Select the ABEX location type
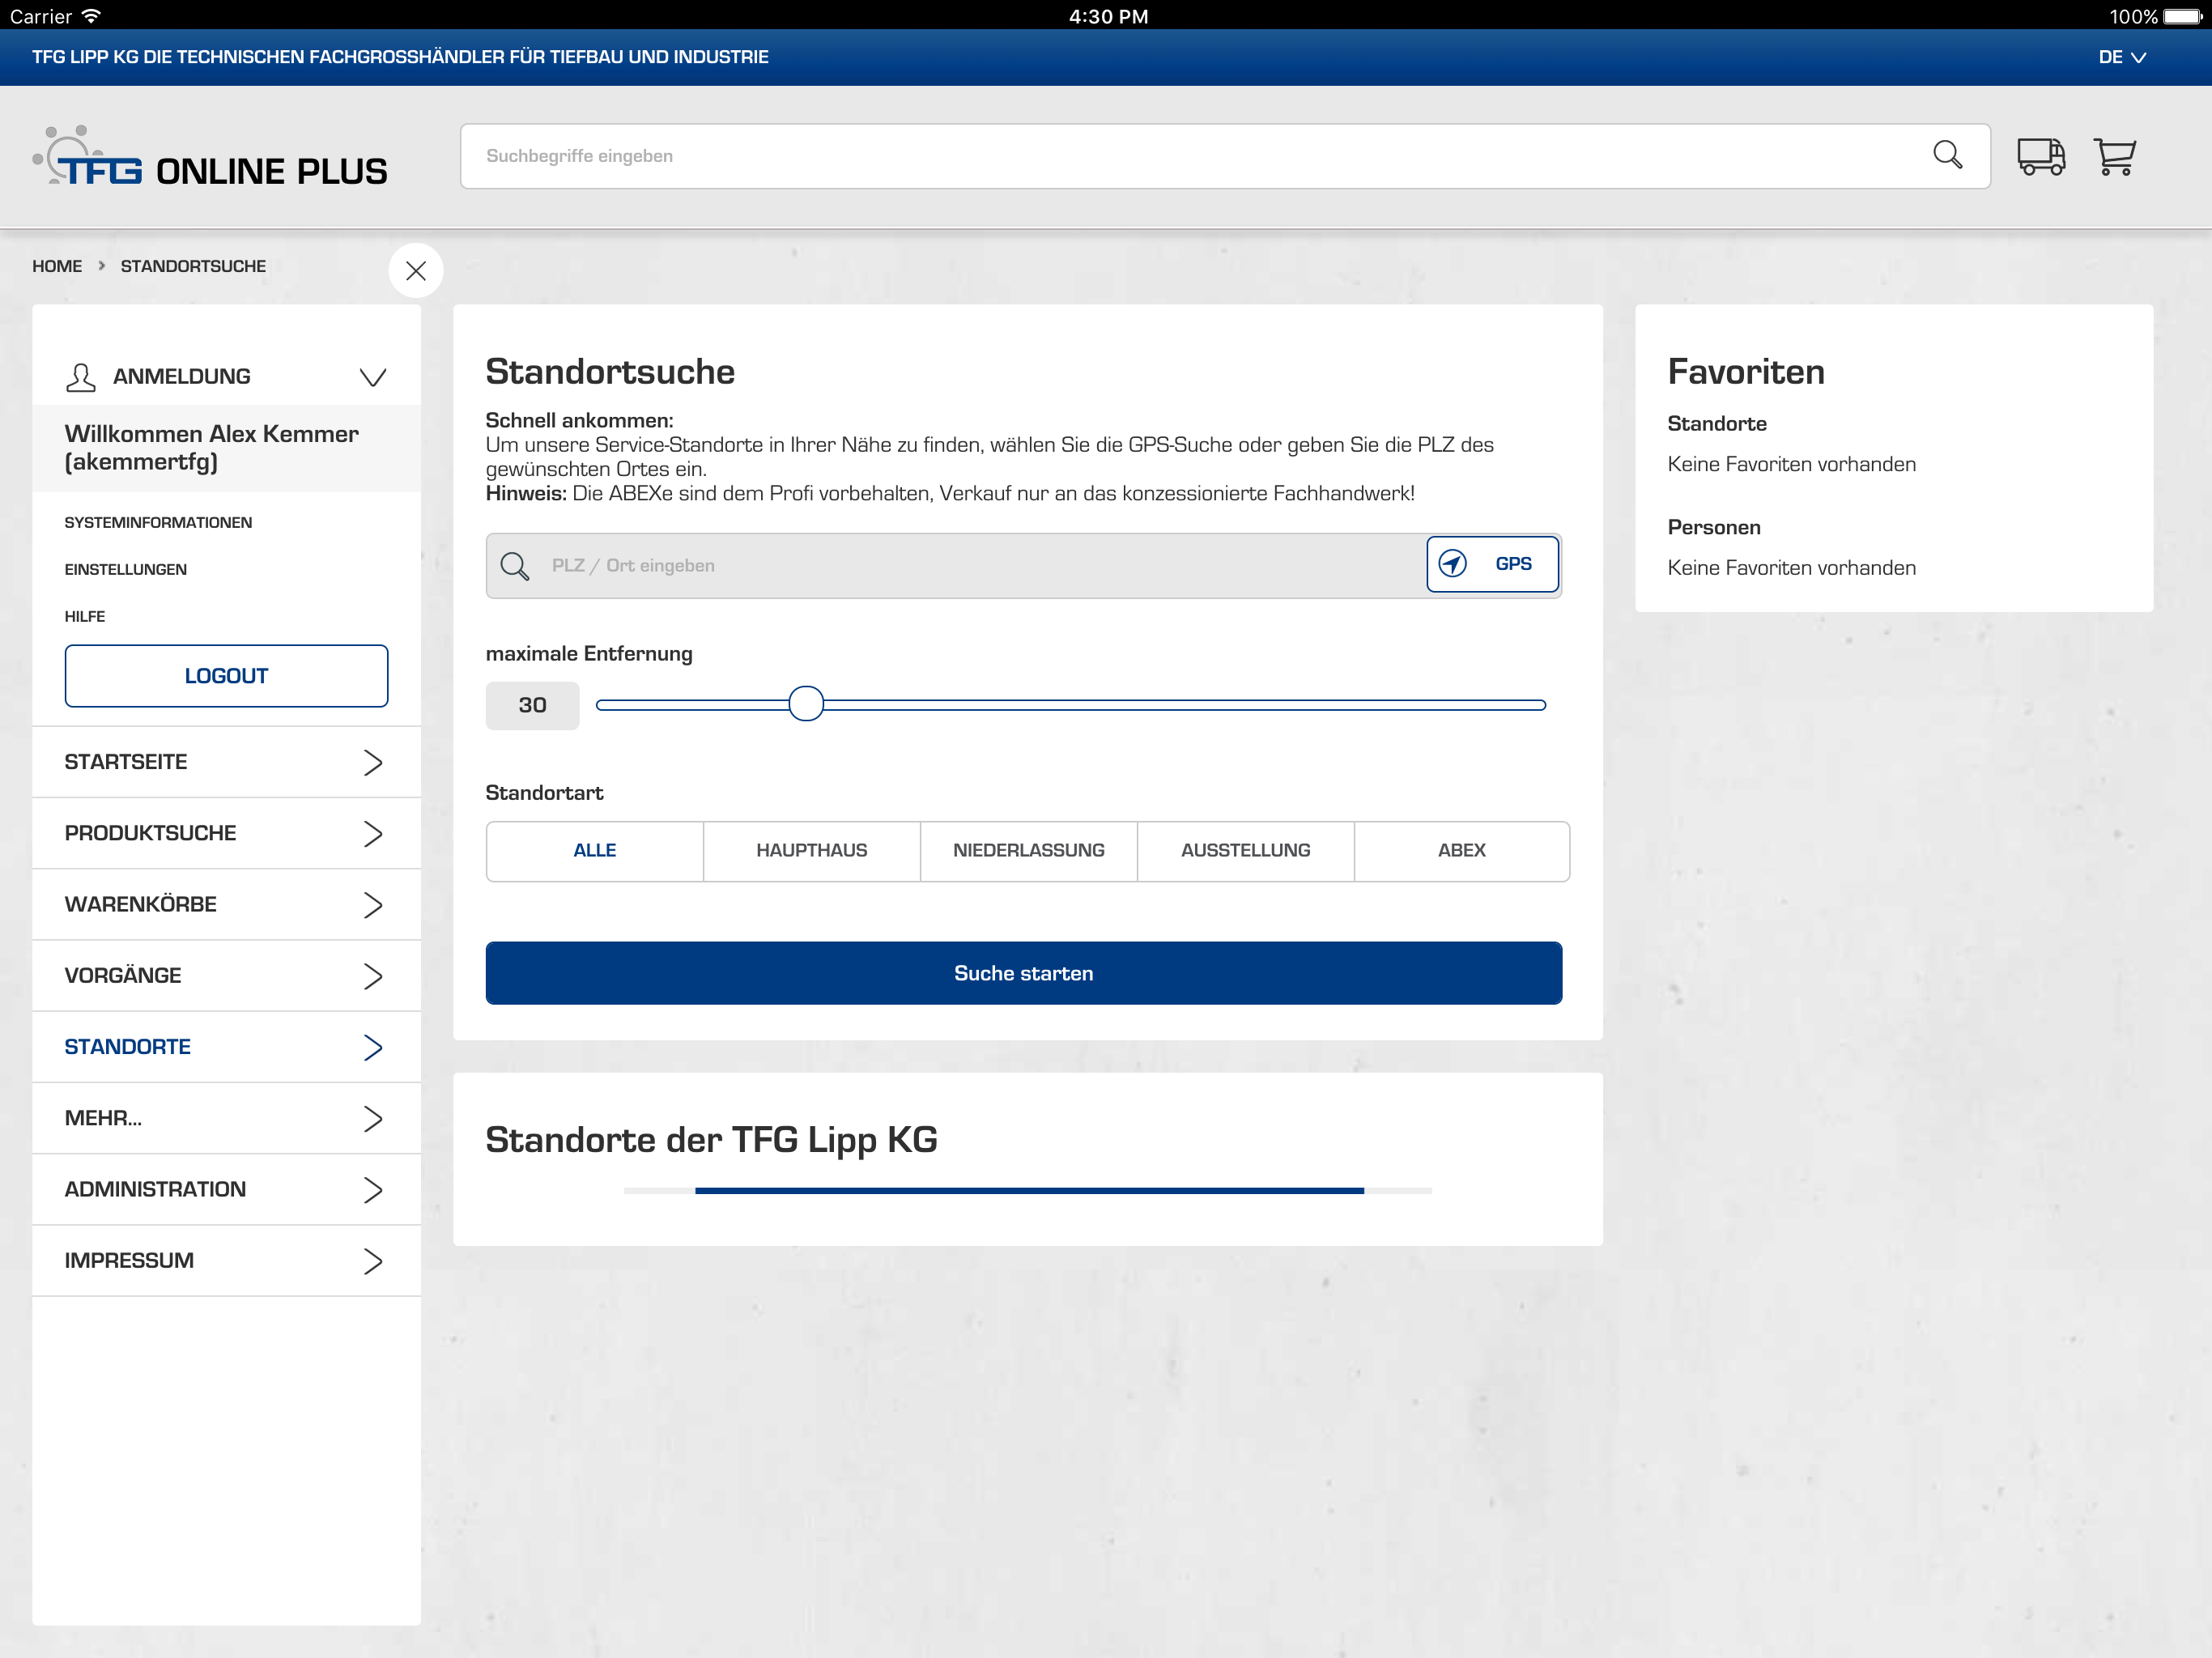This screenshot has height=1658, width=2212. click(x=1461, y=851)
